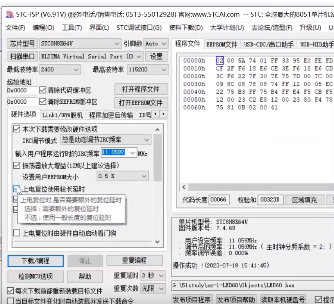
Task: Click the 设置 button
Action: [x=156, y=57]
